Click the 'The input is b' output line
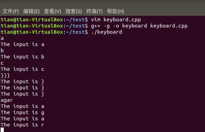Viewport: 205px width, 132px height. click(x=23, y=57)
